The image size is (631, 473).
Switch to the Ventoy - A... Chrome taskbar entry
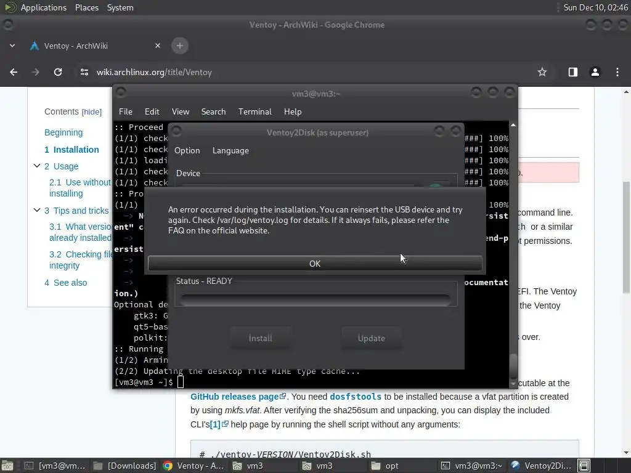[195, 466]
